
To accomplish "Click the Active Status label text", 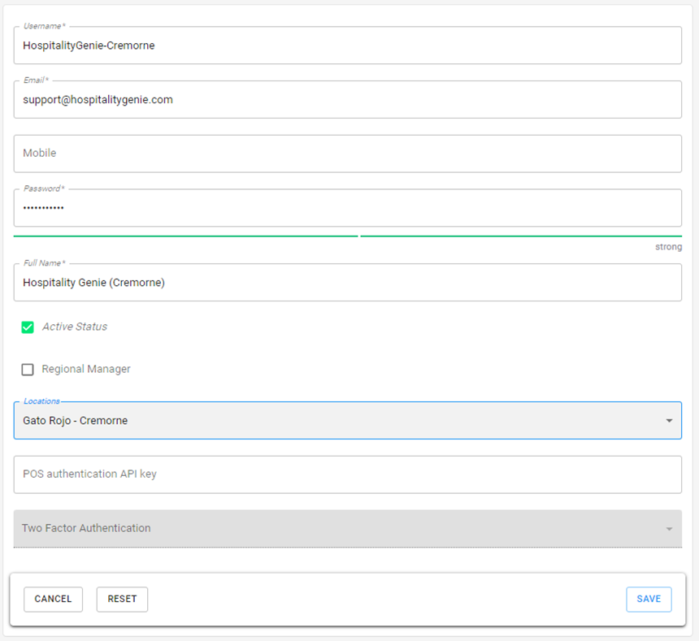I will 75,327.
